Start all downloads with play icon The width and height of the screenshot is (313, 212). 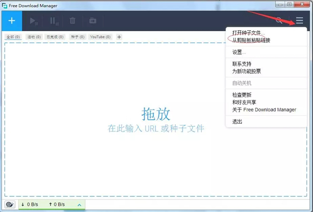click(x=33, y=21)
